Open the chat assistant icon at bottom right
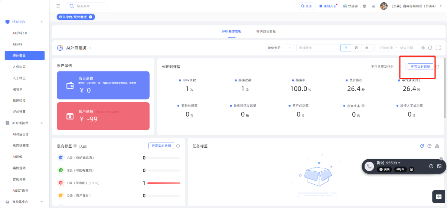The width and height of the screenshot is (447, 208). tap(438, 197)
